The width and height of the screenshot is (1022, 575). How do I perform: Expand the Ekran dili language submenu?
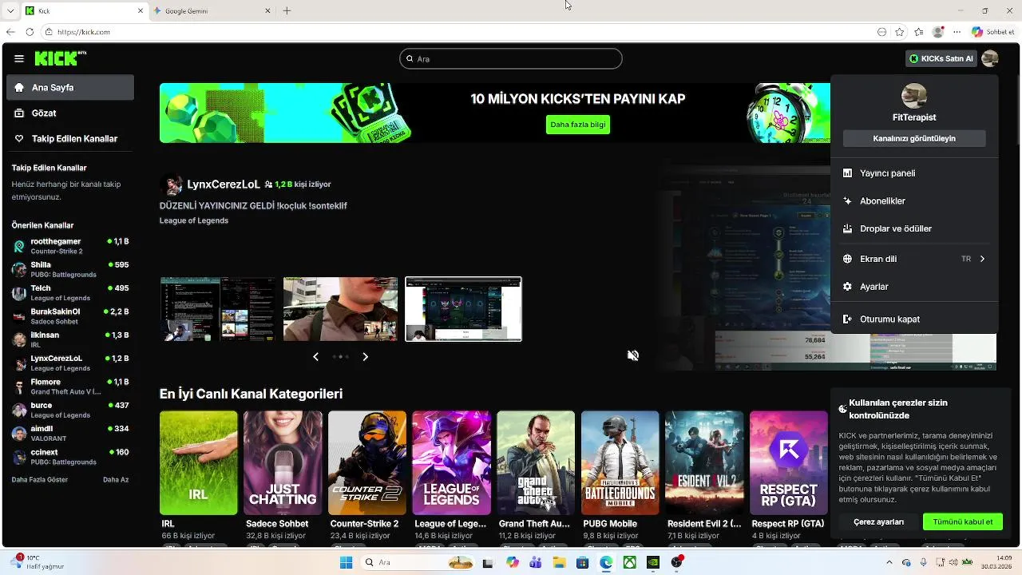point(914,259)
